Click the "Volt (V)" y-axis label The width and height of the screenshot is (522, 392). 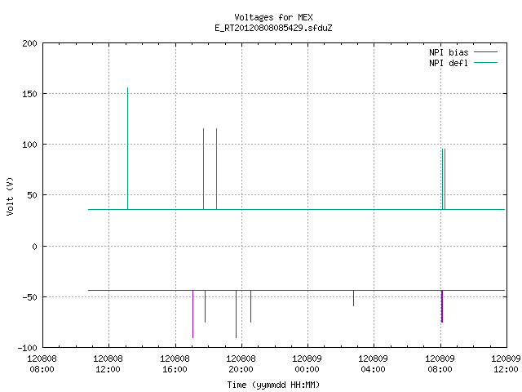(10, 197)
